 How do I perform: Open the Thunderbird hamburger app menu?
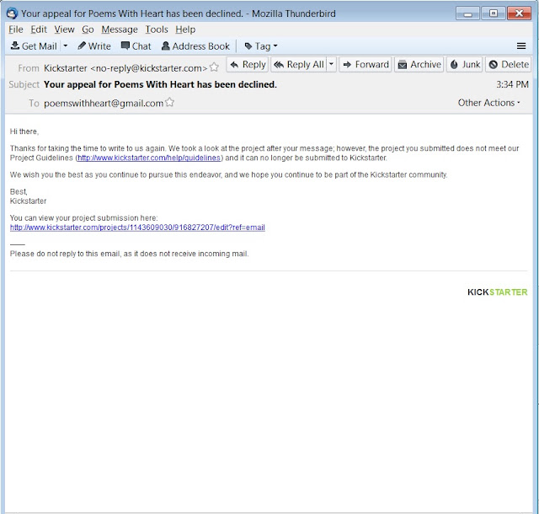pyautogui.click(x=521, y=46)
